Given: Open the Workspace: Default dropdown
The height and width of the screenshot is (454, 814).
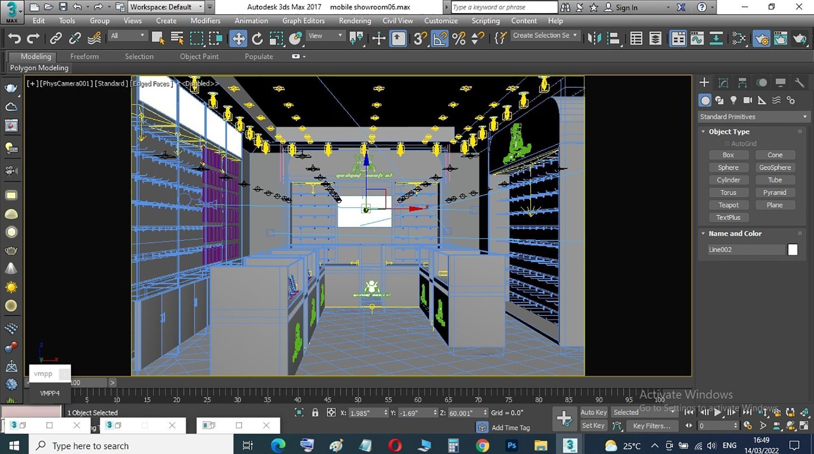Looking at the screenshot, I should 166,7.
